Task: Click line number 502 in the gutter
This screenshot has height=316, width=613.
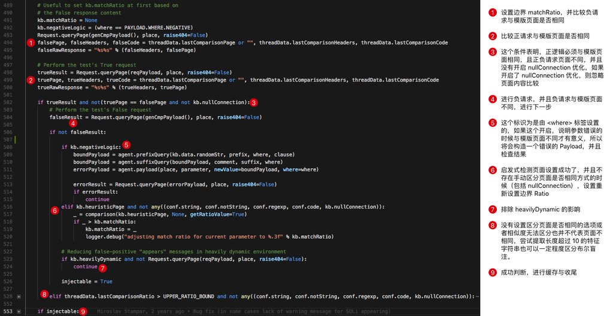Action: pos(8,102)
